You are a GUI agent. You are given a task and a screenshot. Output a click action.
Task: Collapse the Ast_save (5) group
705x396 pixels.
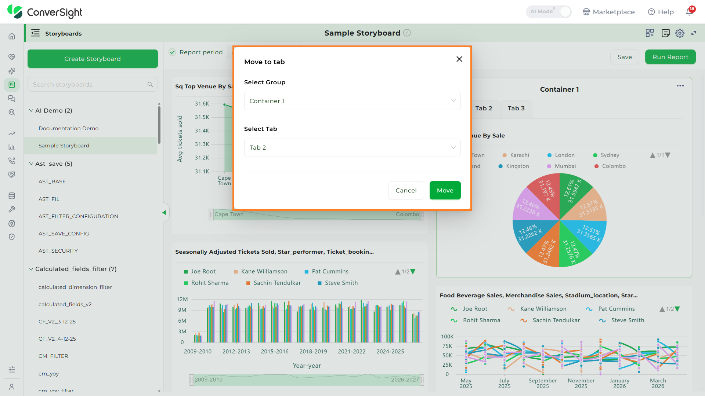[31, 164]
